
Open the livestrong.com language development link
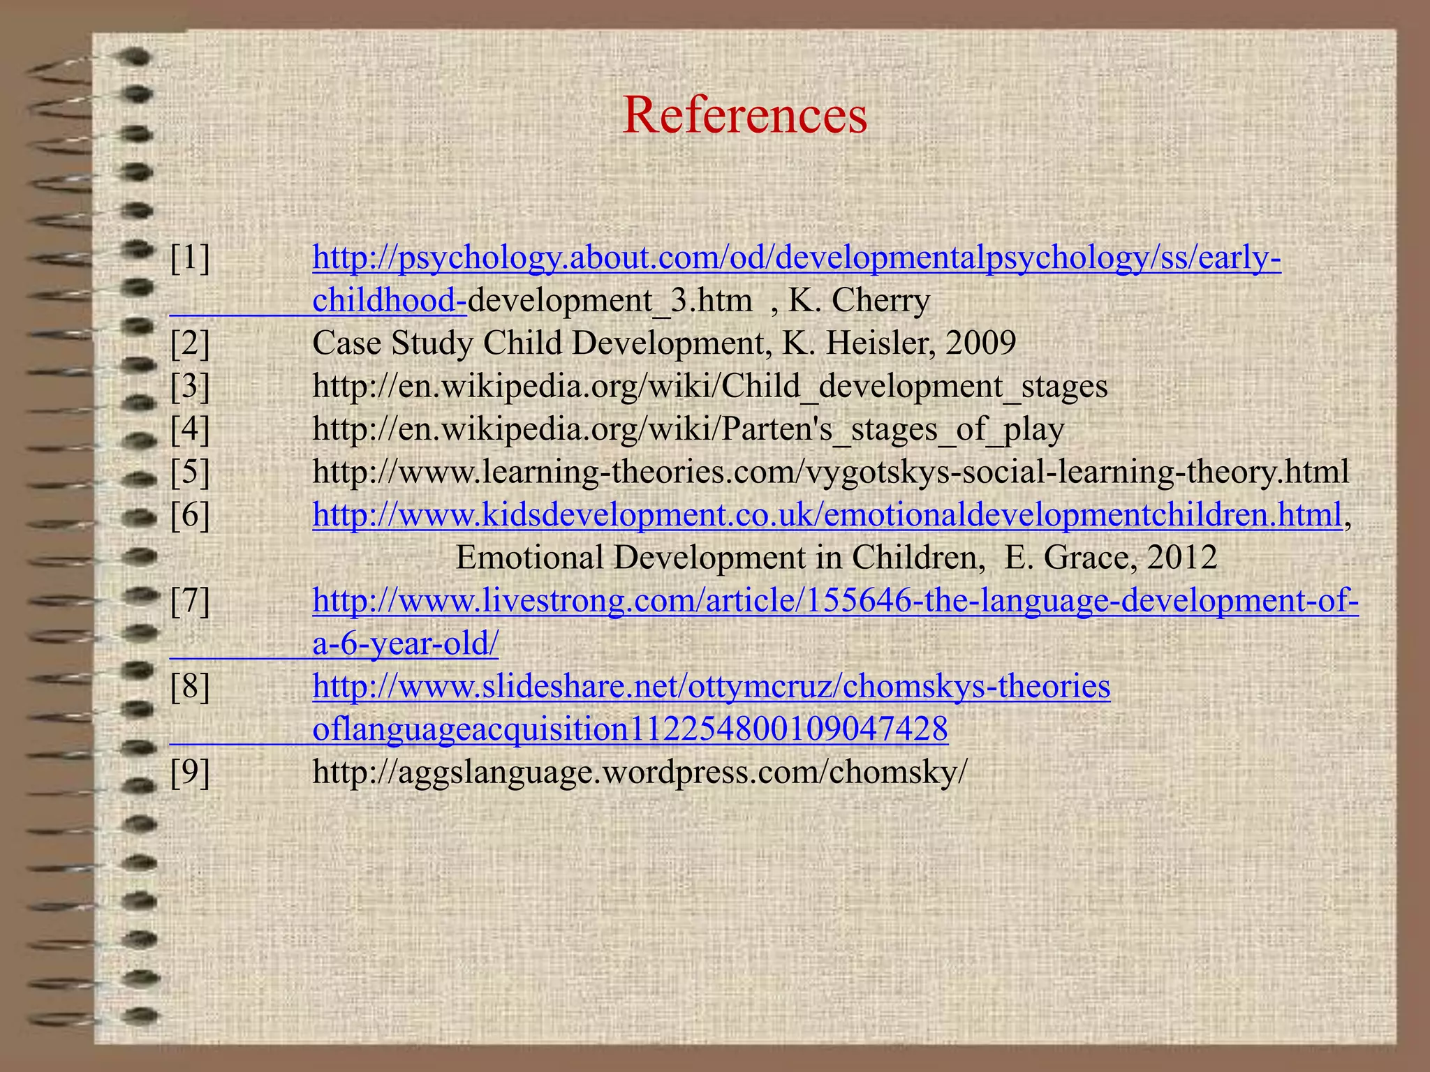[x=836, y=601]
